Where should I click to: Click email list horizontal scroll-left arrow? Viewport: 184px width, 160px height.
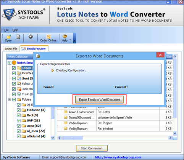click(60, 138)
